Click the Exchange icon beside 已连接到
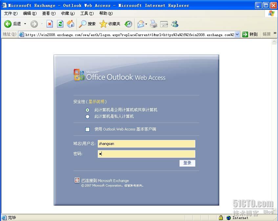This screenshot has width=278, height=221. pyautogui.click(x=77, y=180)
